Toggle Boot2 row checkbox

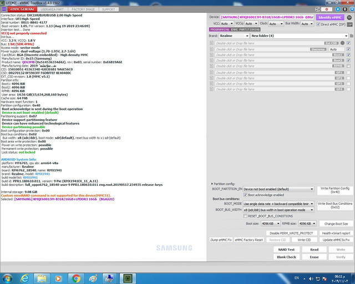[x=349, y=60]
